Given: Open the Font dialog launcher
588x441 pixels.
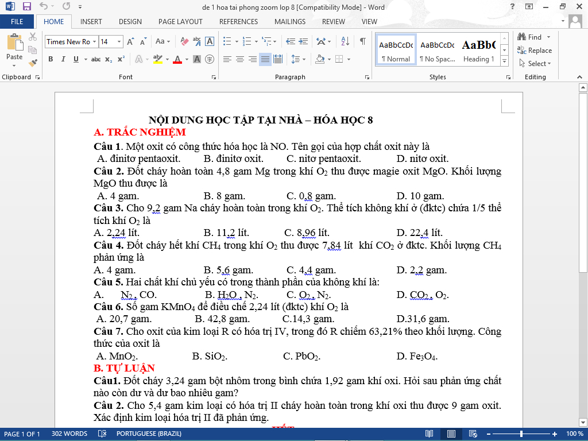Looking at the screenshot, I should (214, 78).
